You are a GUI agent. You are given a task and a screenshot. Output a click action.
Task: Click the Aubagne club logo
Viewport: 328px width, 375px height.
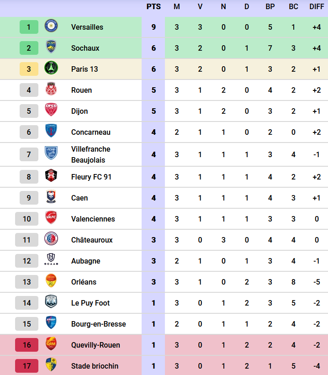[x=51, y=260]
